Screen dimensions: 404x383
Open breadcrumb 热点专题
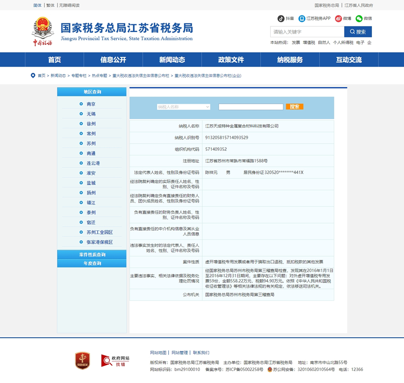point(100,76)
